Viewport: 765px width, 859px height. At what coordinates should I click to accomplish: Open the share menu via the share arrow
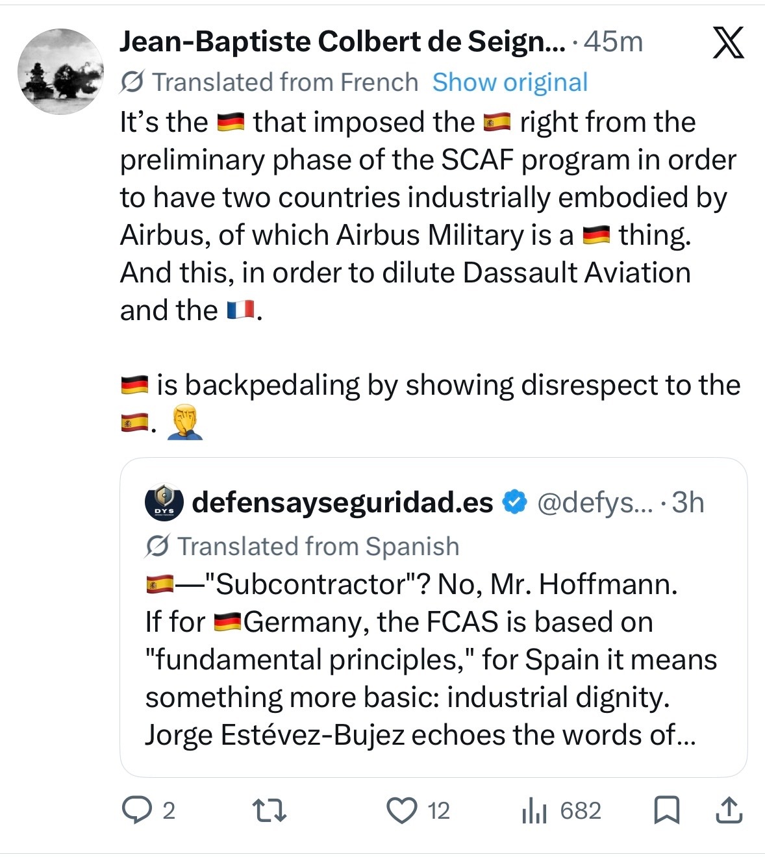[729, 809]
